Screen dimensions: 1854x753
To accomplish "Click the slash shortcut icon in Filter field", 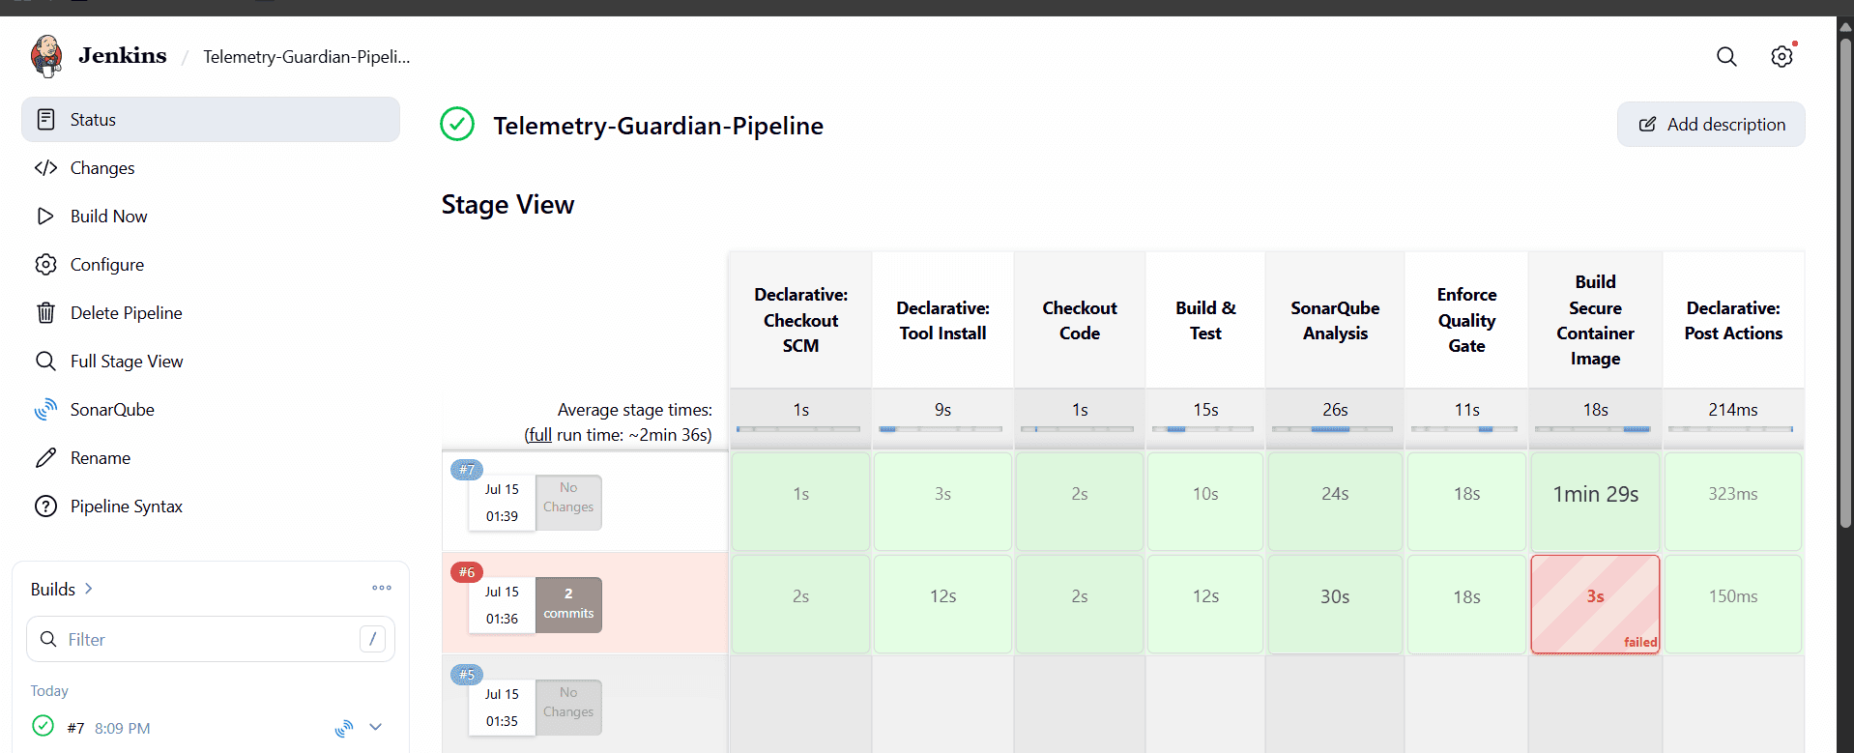I will click(372, 639).
